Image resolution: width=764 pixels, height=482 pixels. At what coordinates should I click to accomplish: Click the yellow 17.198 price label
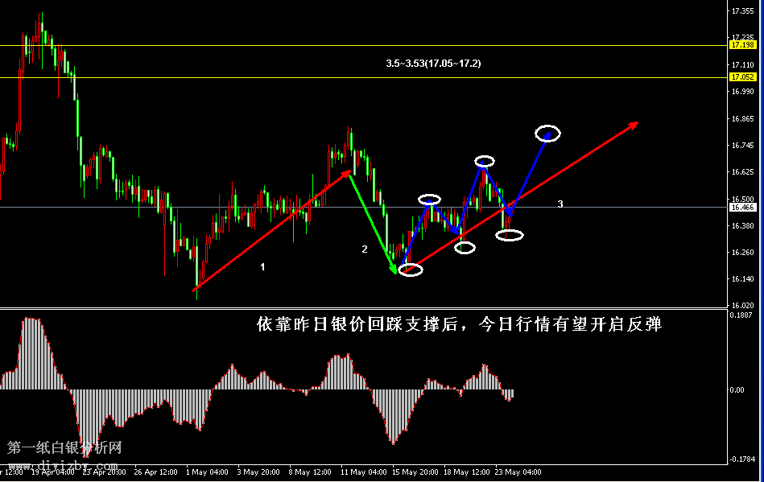pyautogui.click(x=742, y=45)
